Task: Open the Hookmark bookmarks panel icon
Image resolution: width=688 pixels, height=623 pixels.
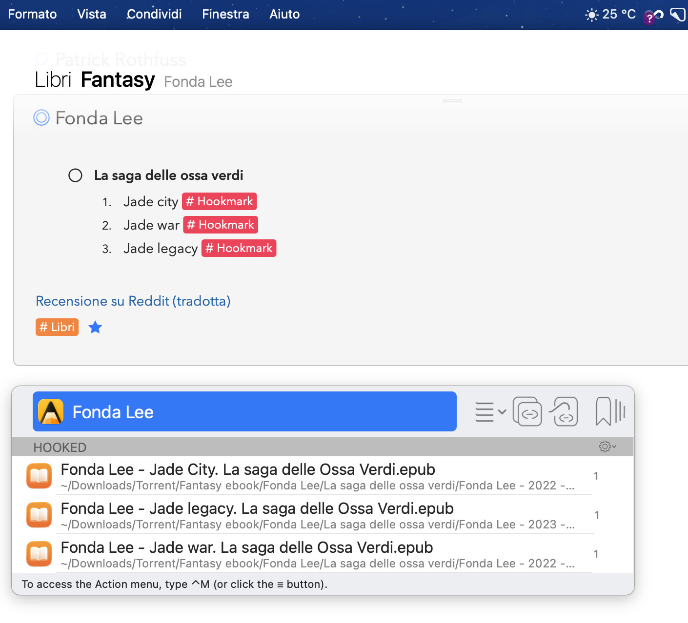Action: point(610,412)
